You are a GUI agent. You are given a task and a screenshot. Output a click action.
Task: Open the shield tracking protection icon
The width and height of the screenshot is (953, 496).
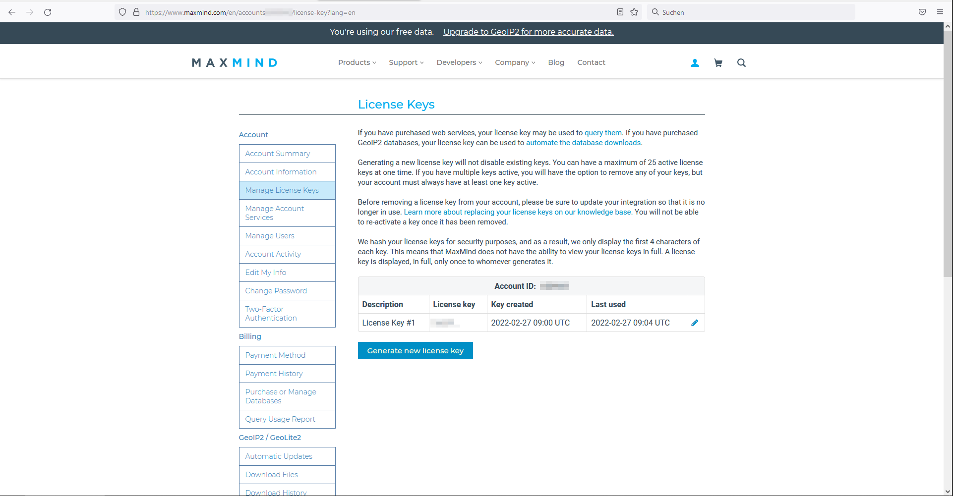click(x=122, y=12)
